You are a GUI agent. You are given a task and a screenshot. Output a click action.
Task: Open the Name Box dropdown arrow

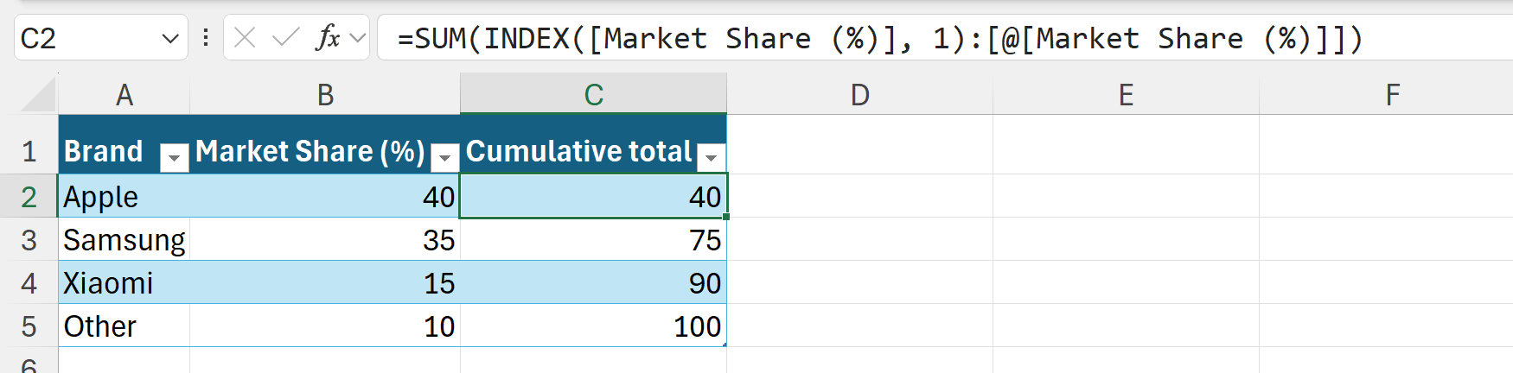point(170,39)
